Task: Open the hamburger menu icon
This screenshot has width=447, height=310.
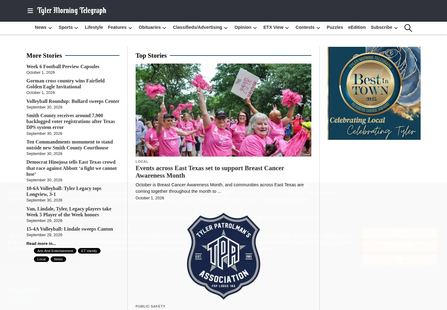Action: pos(30,11)
